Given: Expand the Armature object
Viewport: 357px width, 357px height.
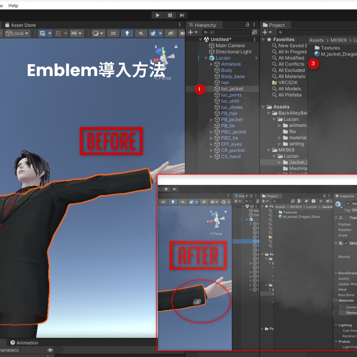Looking at the screenshot, I should click(211, 64).
